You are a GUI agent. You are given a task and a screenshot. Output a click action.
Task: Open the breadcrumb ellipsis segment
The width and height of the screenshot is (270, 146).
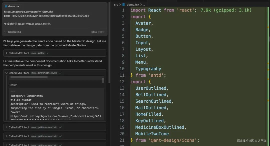tap(144, 5)
